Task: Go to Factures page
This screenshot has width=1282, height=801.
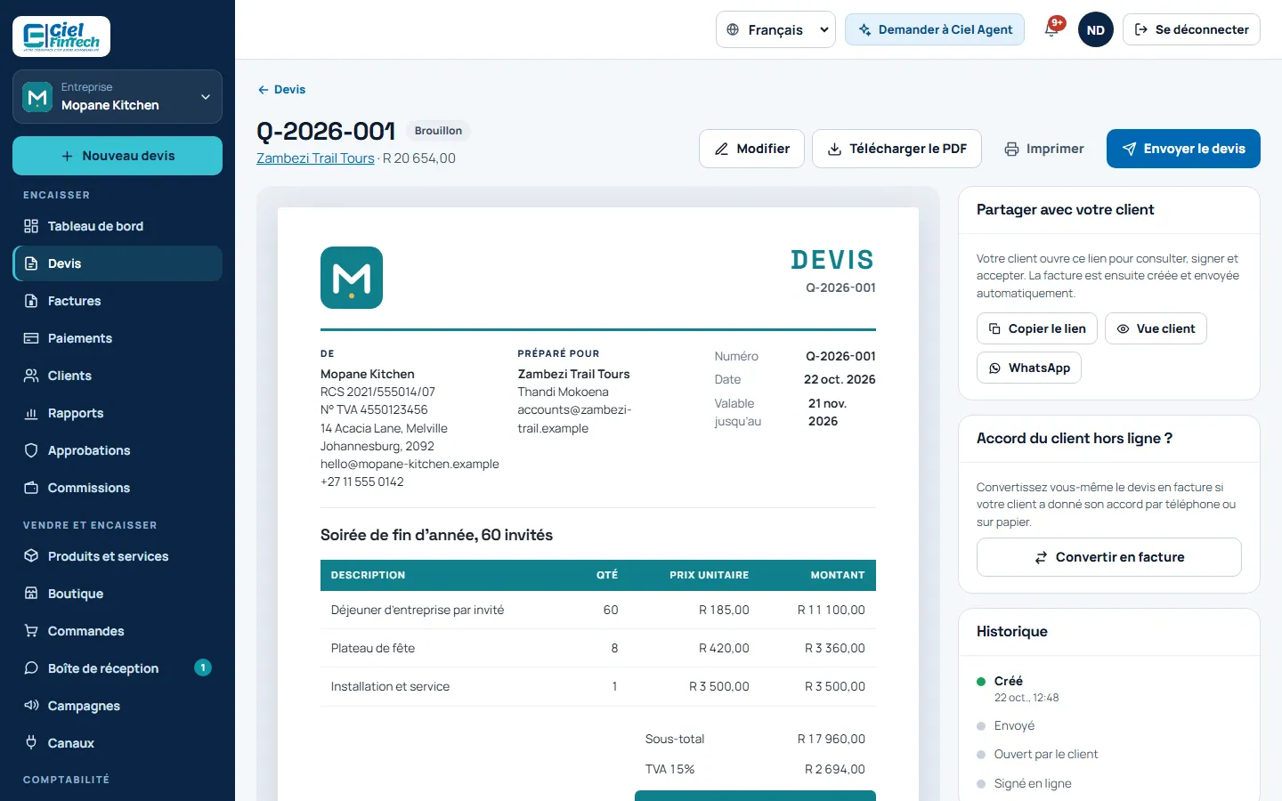Action: pyautogui.click(x=118, y=301)
